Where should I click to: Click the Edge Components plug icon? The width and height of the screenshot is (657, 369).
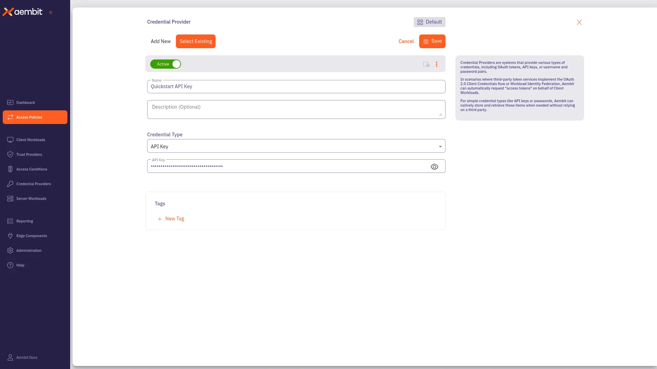pyautogui.click(x=10, y=236)
